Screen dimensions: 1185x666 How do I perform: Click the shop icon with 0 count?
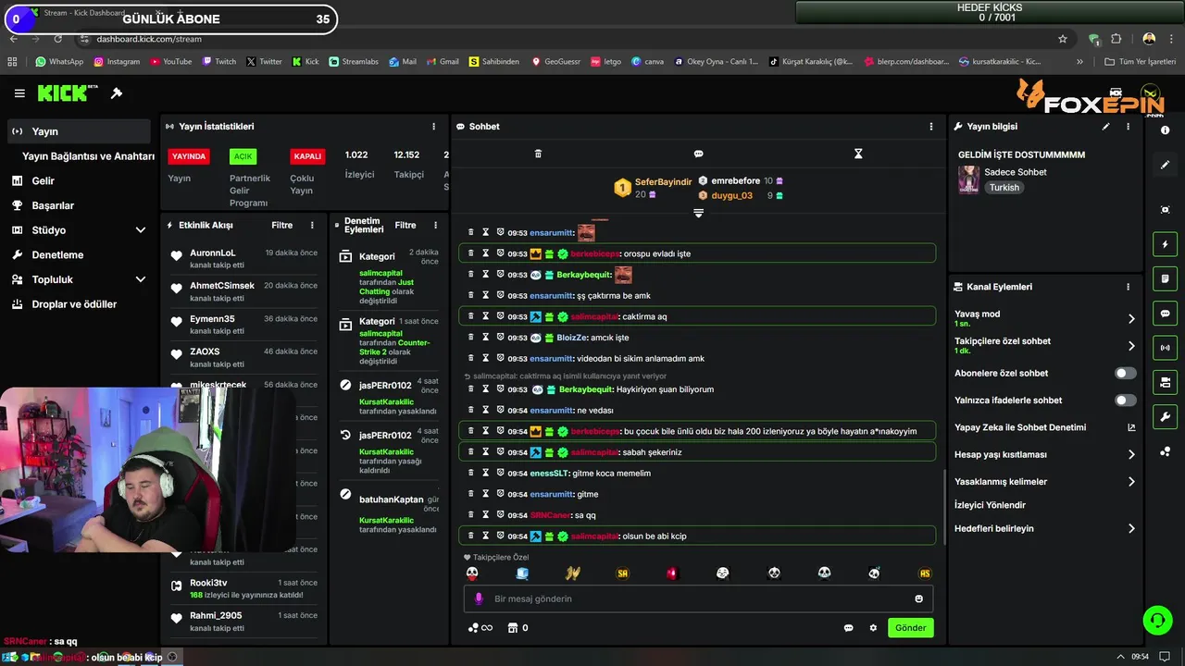(x=518, y=628)
